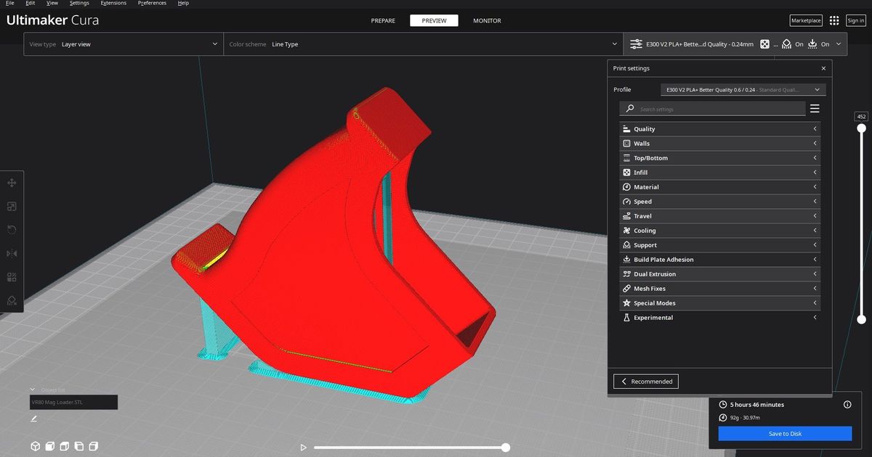
Task: Click the 3D view icon
Action: coord(35,446)
